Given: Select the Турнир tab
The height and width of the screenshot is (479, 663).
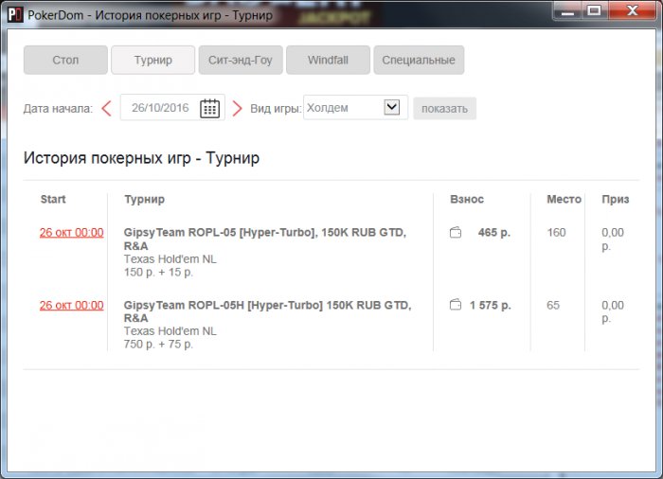Looking at the screenshot, I should (153, 60).
